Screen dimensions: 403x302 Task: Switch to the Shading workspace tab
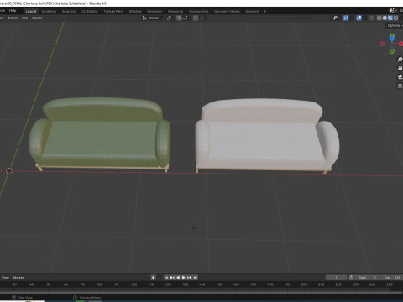tap(135, 11)
